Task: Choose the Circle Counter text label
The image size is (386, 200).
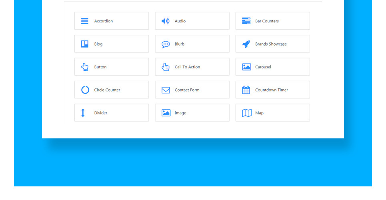Action: coord(107,90)
